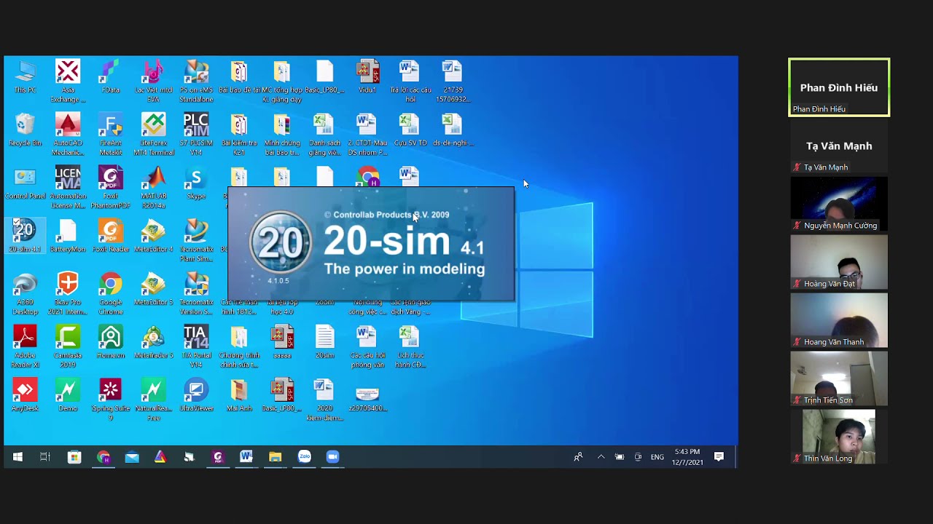The height and width of the screenshot is (524, 933).
Task: Open the Mai Anh folder
Action: coord(239,396)
